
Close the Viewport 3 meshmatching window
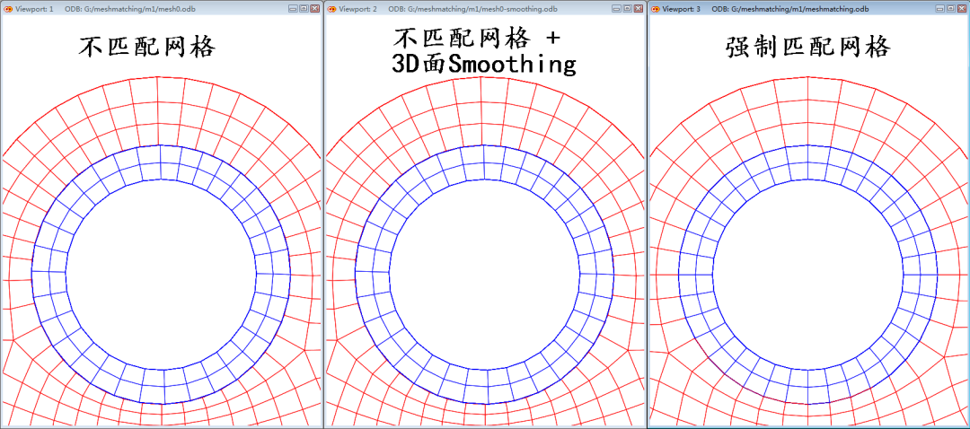pos(961,8)
